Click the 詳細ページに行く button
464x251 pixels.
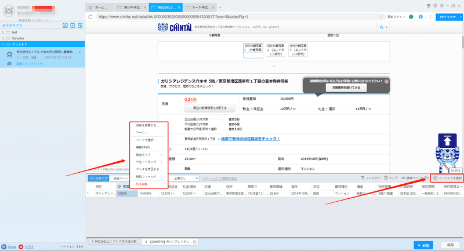[x=415, y=178]
